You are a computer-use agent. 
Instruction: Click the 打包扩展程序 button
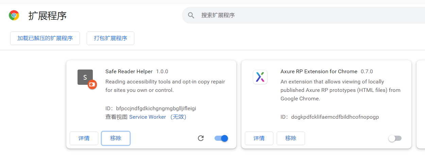pos(111,38)
